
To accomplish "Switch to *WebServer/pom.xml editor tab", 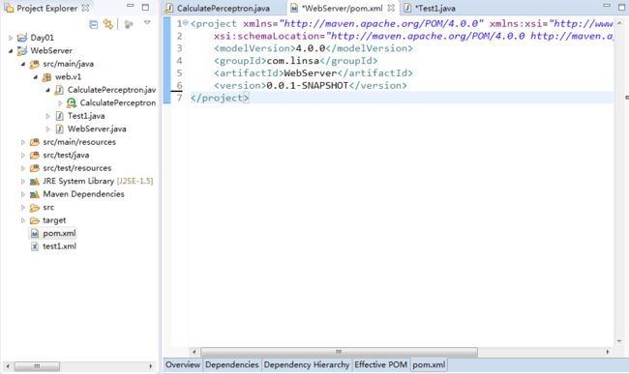I will click(343, 8).
